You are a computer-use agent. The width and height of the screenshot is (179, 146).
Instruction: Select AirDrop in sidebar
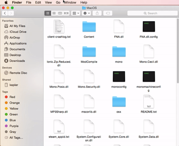pos(12,38)
